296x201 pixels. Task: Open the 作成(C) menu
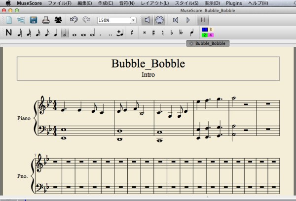[106, 3]
